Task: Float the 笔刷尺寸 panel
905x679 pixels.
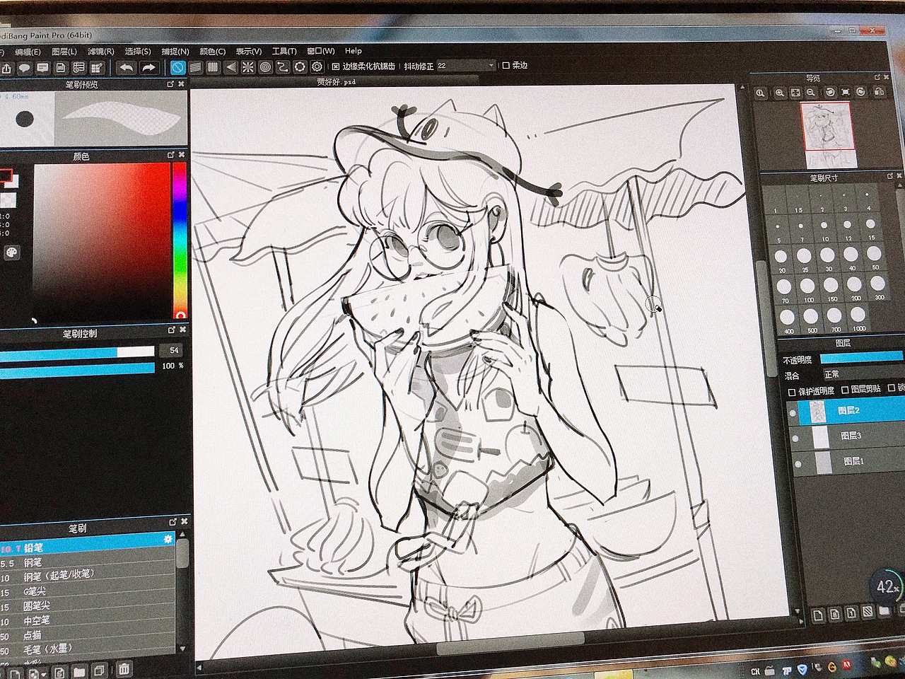Action: coord(889,175)
